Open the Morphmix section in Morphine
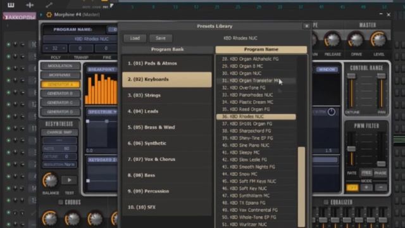 point(60,75)
